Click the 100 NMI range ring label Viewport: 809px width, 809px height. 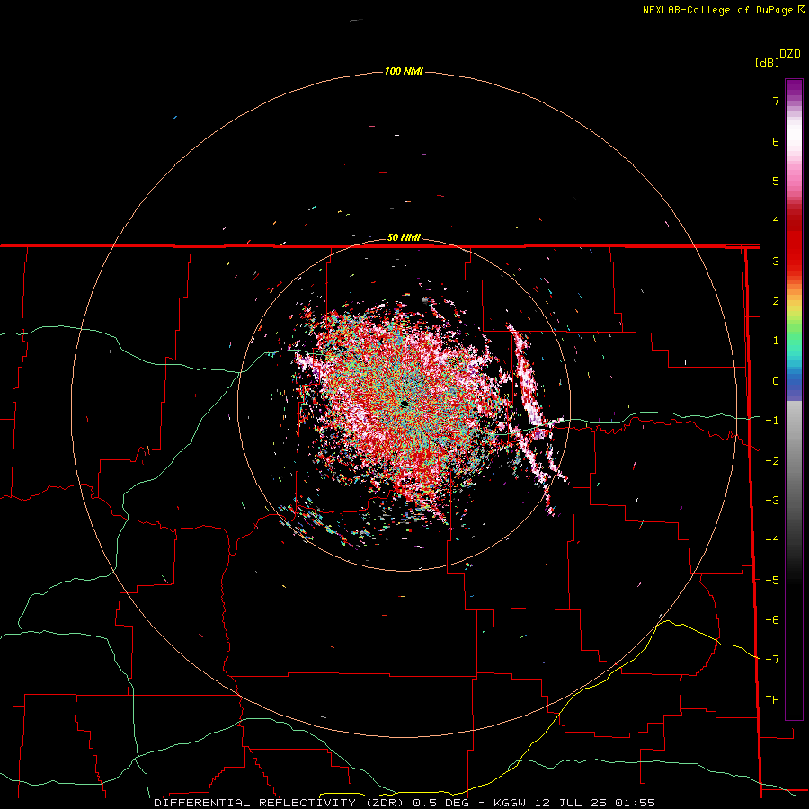tap(404, 71)
